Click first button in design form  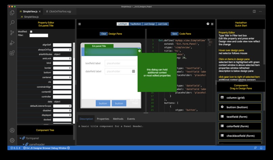(103, 103)
